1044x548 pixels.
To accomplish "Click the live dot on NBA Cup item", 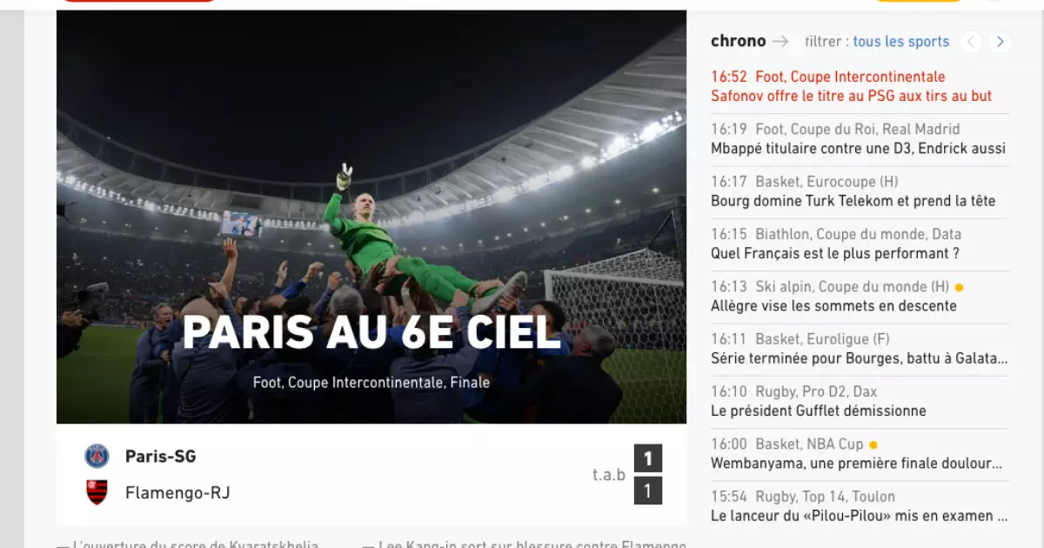I will 873,444.
